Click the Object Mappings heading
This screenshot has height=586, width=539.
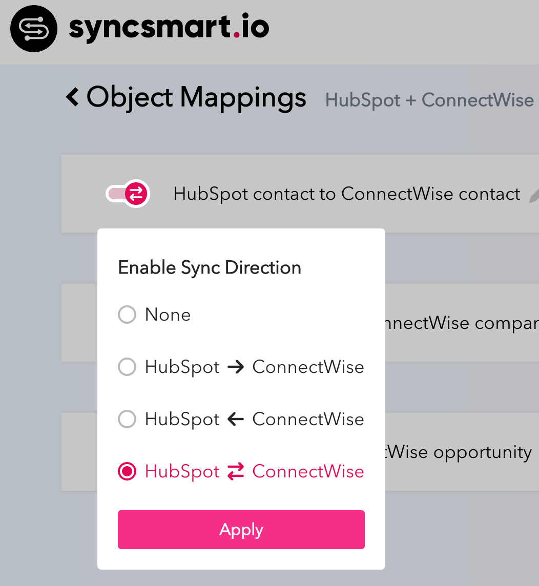(196, 97)
